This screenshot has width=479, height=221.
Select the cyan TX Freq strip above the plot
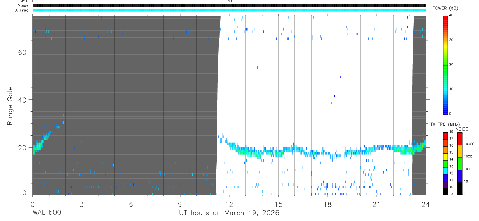[x=229, y=10]
